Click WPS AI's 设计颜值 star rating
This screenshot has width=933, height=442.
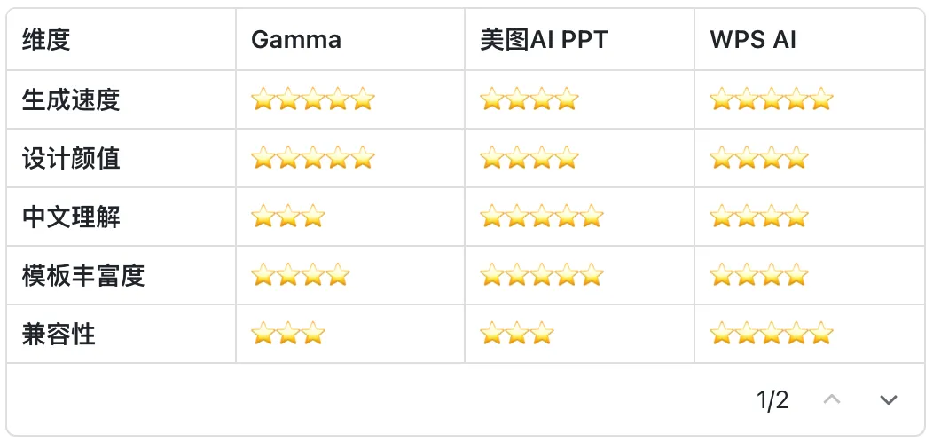click(759, 159)
